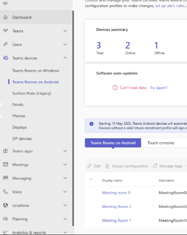Viewport: 187px width, 235px height.
Task: Click the Username column header
Action: (x=166, y=180)
